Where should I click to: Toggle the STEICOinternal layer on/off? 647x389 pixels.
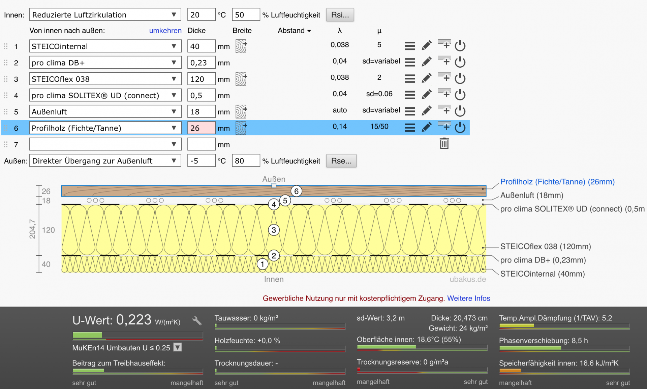[460, 45]
